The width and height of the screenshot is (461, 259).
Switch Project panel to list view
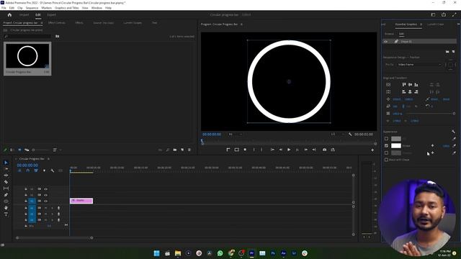[12, 150]
